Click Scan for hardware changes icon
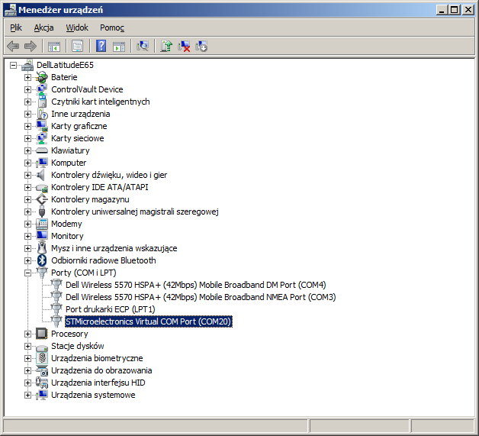This screenshot has height=436, width=479. (143, 46)
